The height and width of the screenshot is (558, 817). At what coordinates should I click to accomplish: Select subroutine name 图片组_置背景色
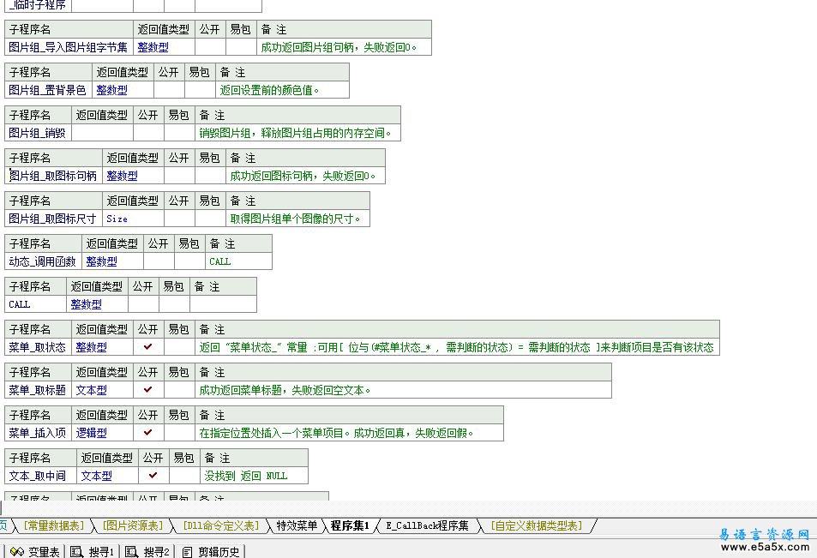[48, 90]
